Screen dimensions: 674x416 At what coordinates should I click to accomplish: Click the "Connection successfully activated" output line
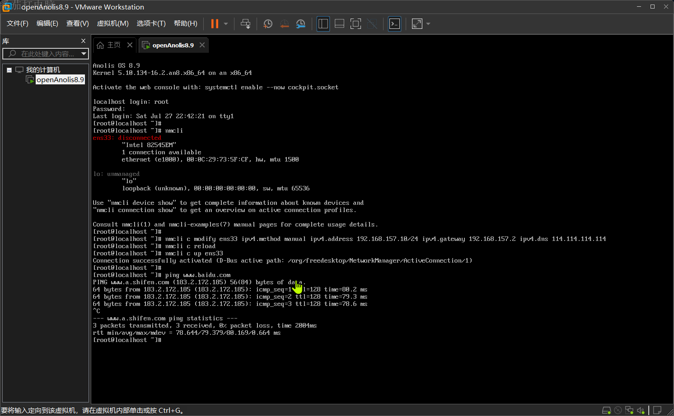pos(282,260)
